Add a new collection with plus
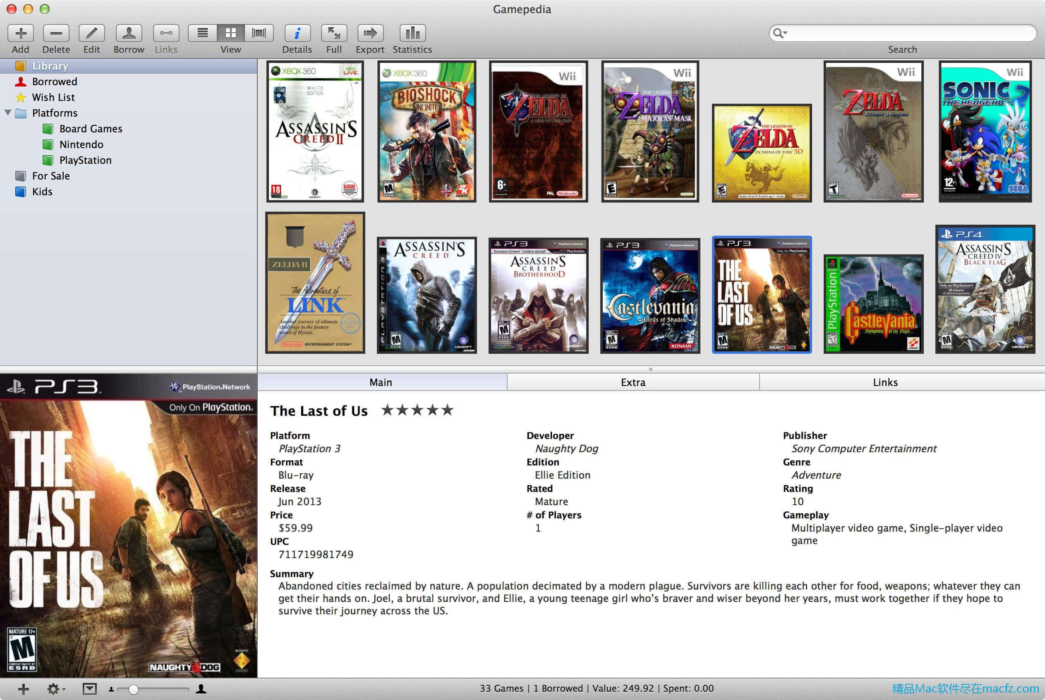Screen dimensions: 1045x700 23,689
